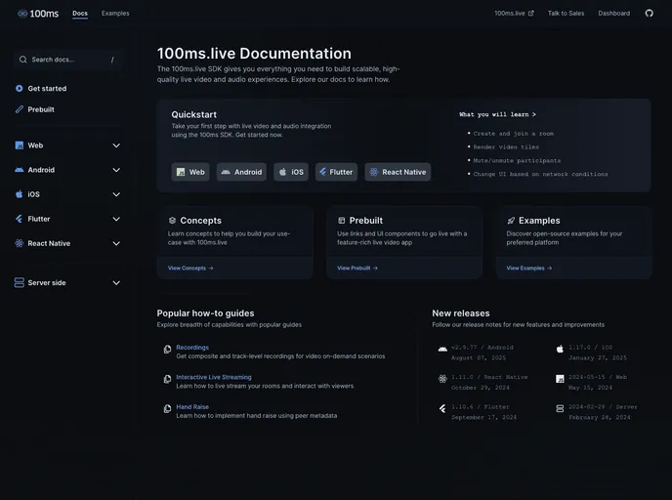The image size is (672, 500).
Task: Switch to the Examples tab in the header
Action: (115, 14)
